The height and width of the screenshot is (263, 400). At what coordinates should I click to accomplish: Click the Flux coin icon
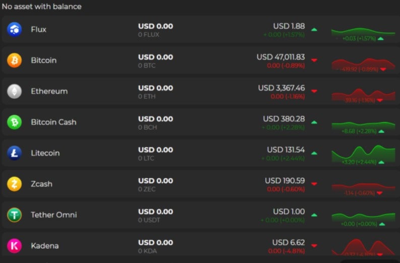point(14,29)
